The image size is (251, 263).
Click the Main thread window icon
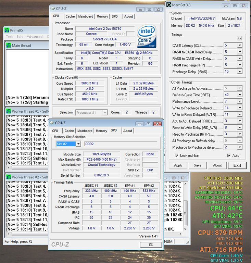coord(9,46)
